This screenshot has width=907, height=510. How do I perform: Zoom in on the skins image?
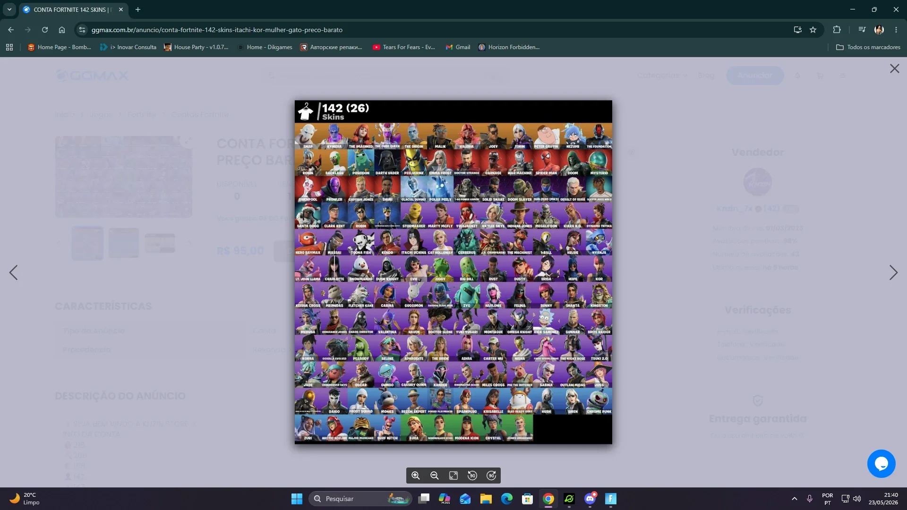pos(416,476)
